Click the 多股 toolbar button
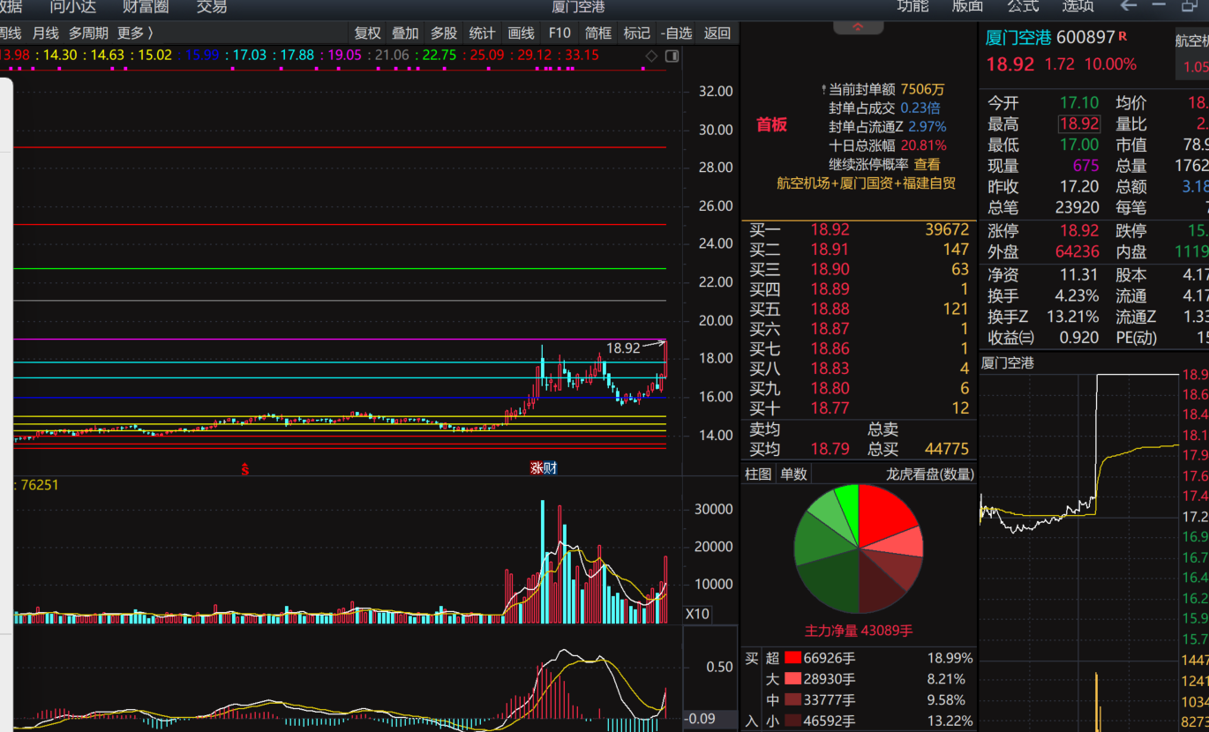Viewport: 1209px width, 732px height. 444,33
